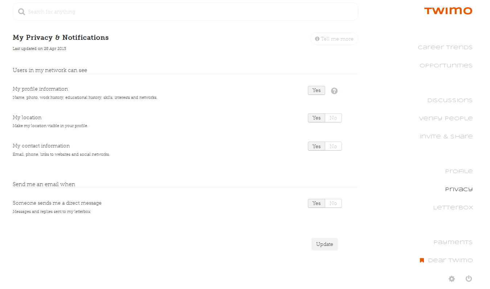Open Career Trends menu item
Screen dimensions: 490x289
445,47
